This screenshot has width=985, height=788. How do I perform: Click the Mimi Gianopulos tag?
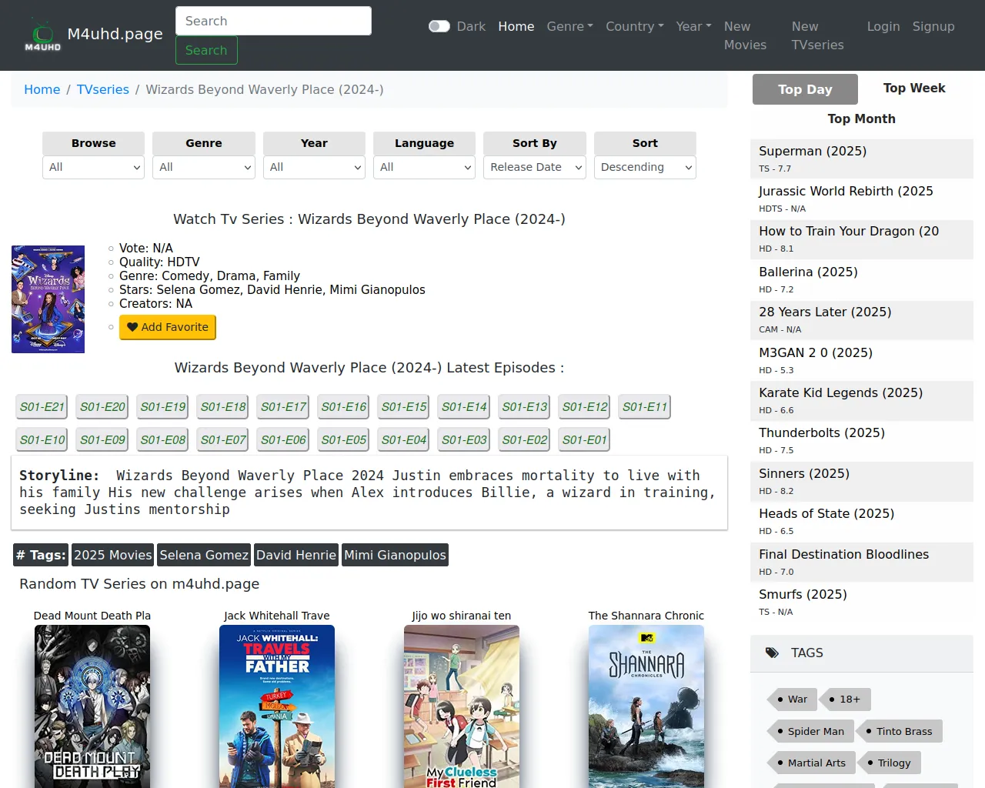click(x=395, y=555)
